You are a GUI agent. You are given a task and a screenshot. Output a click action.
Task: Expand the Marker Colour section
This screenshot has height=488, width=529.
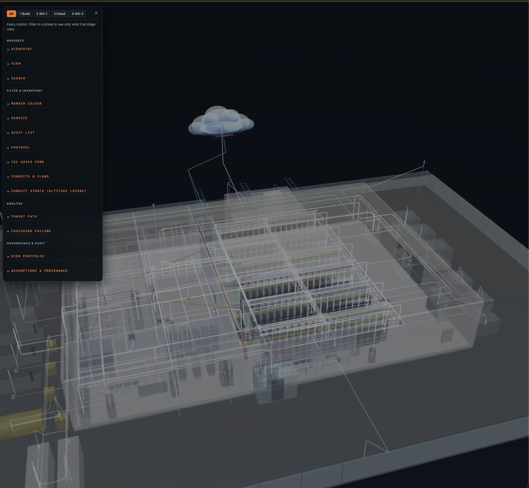coord(53,103)
